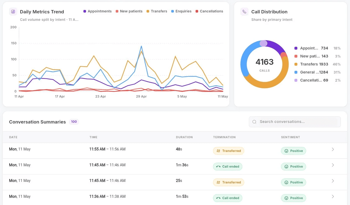Click the Call Distribution phone icon
Screen dimensions: 350x205
point(244,12)
